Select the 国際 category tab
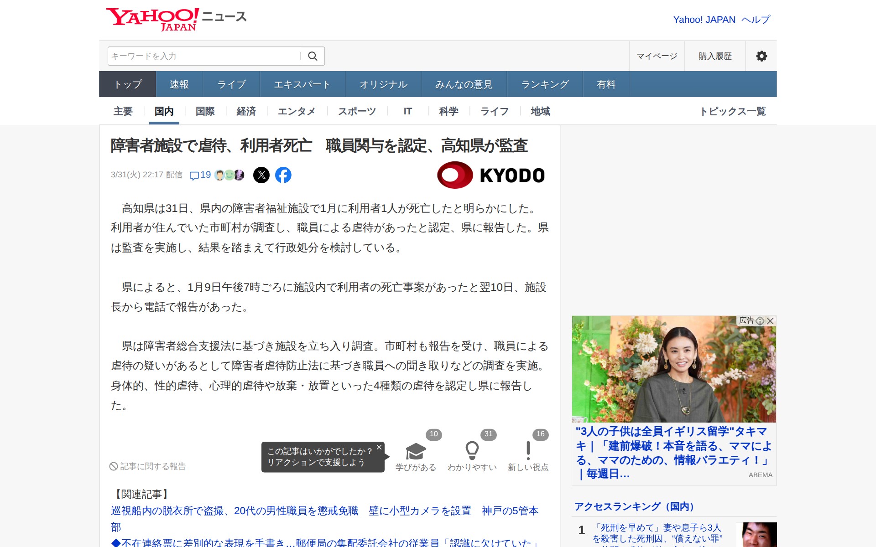The image size is (876, 547). (205, 111)
